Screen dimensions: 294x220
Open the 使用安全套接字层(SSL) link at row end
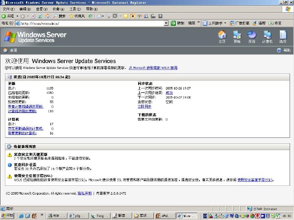[255, 180]
